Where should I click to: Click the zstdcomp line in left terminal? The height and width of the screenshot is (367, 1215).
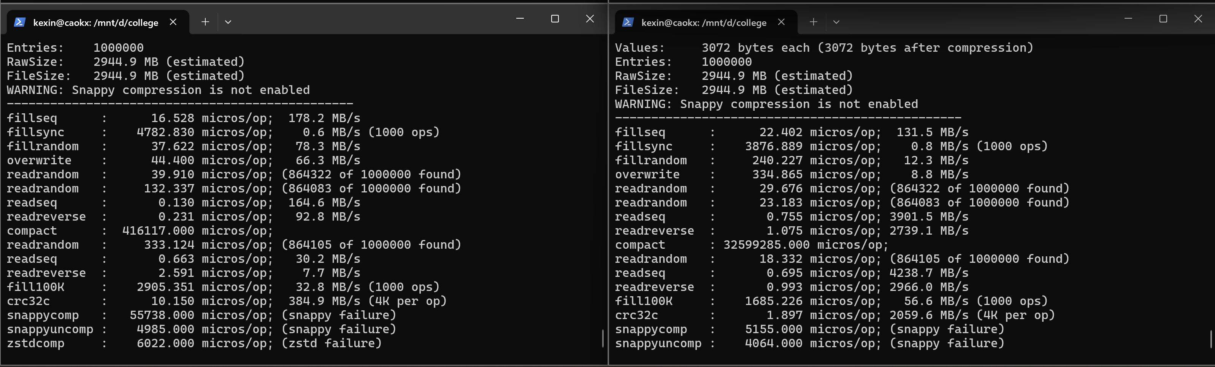(x=194, y=343)
